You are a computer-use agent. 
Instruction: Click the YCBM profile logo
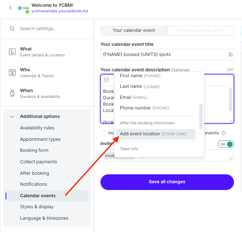point(23,8)
